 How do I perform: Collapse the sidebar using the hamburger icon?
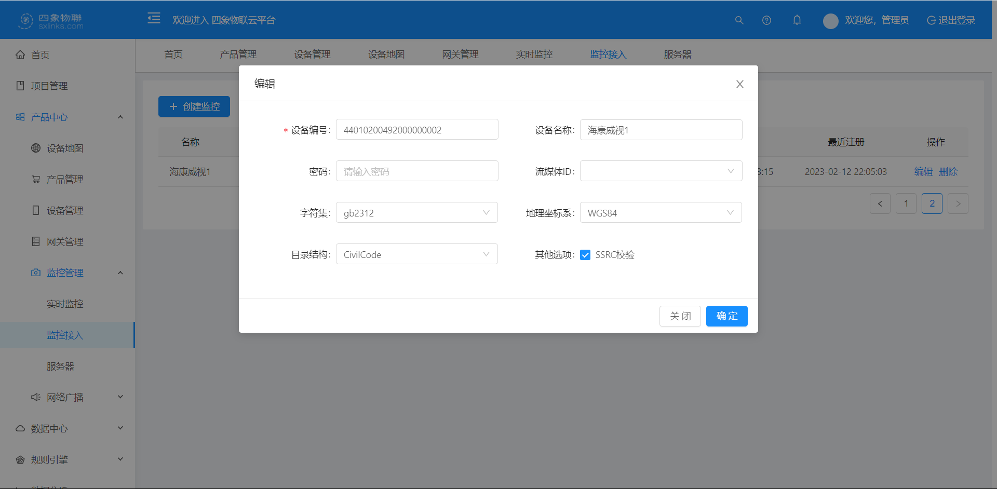coord(154,18)
